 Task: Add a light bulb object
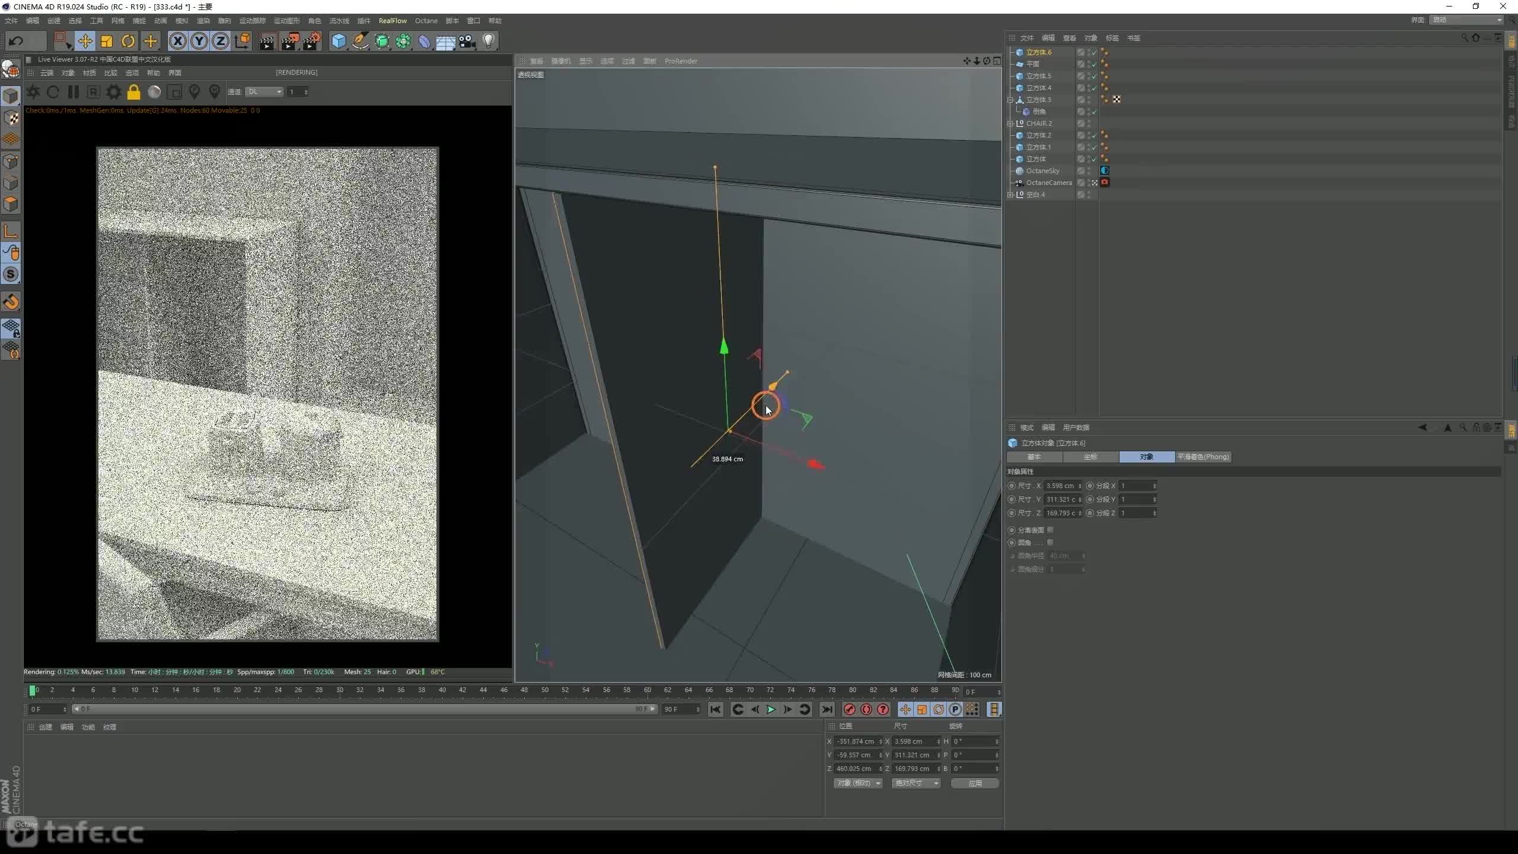489,41
